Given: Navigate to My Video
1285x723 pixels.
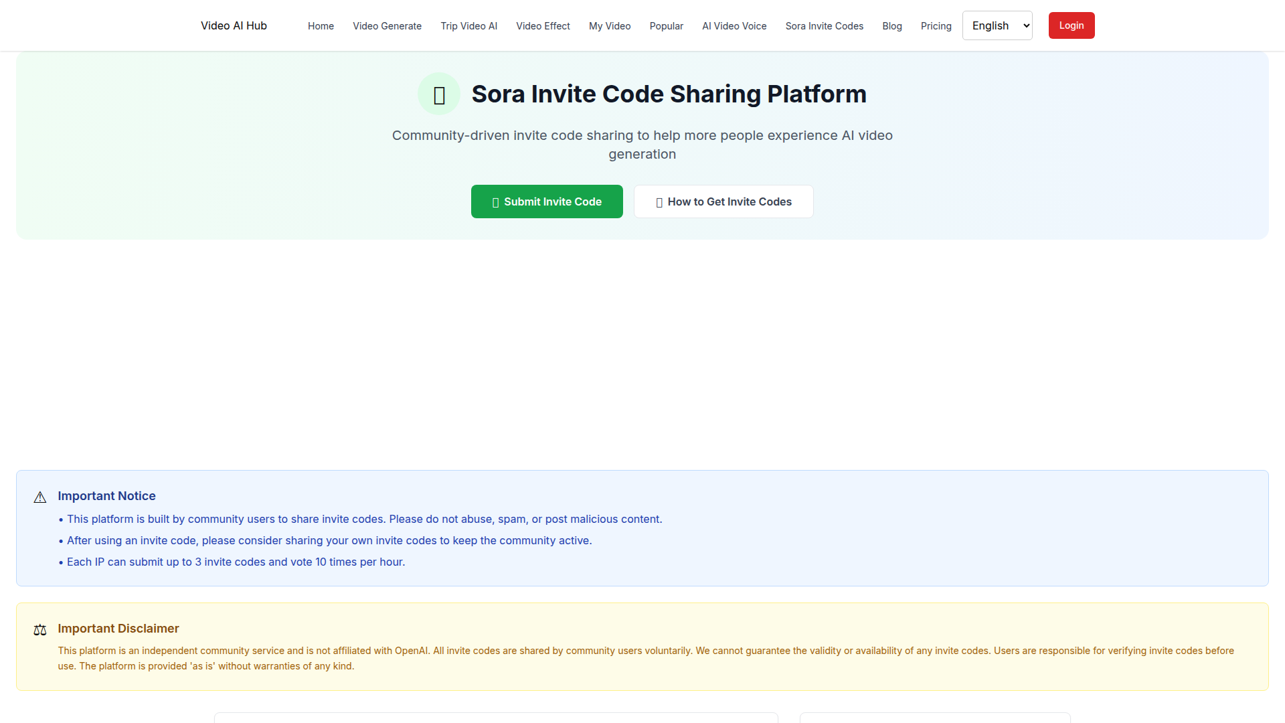Looking at the screenshot, I should pyautogui.click(x=610, y=26).
